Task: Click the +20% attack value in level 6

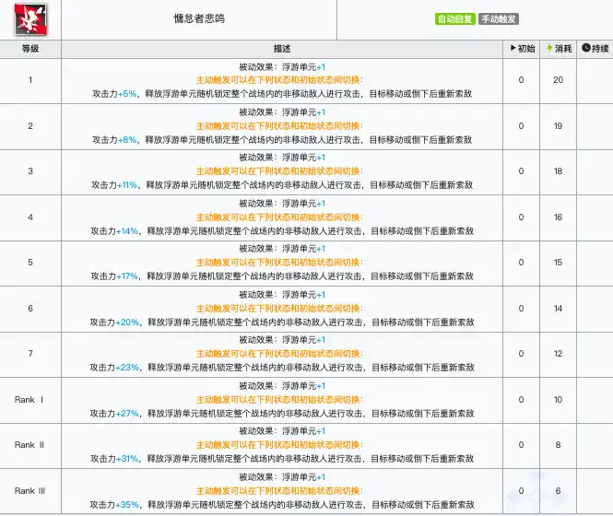Action: click(127, 322)
